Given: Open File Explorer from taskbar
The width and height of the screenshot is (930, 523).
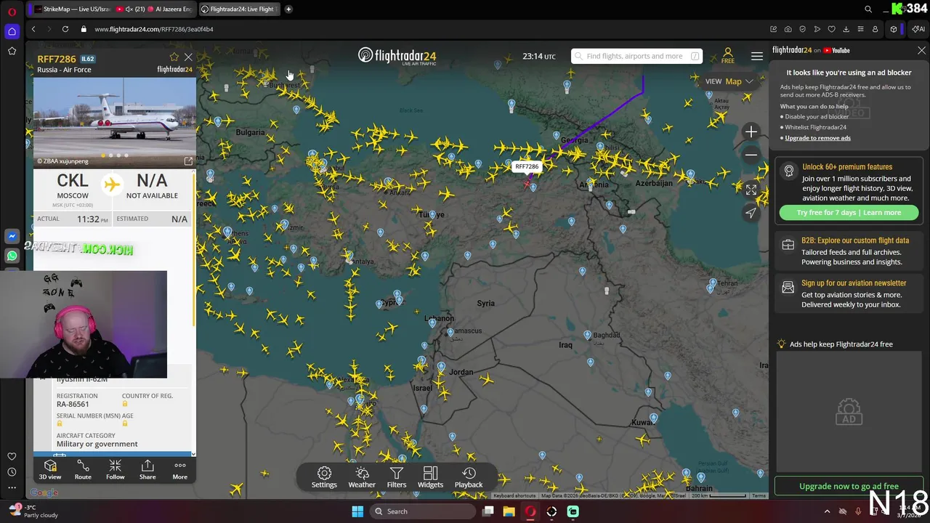Looking at the screenshot, I should tap(509, 511).
